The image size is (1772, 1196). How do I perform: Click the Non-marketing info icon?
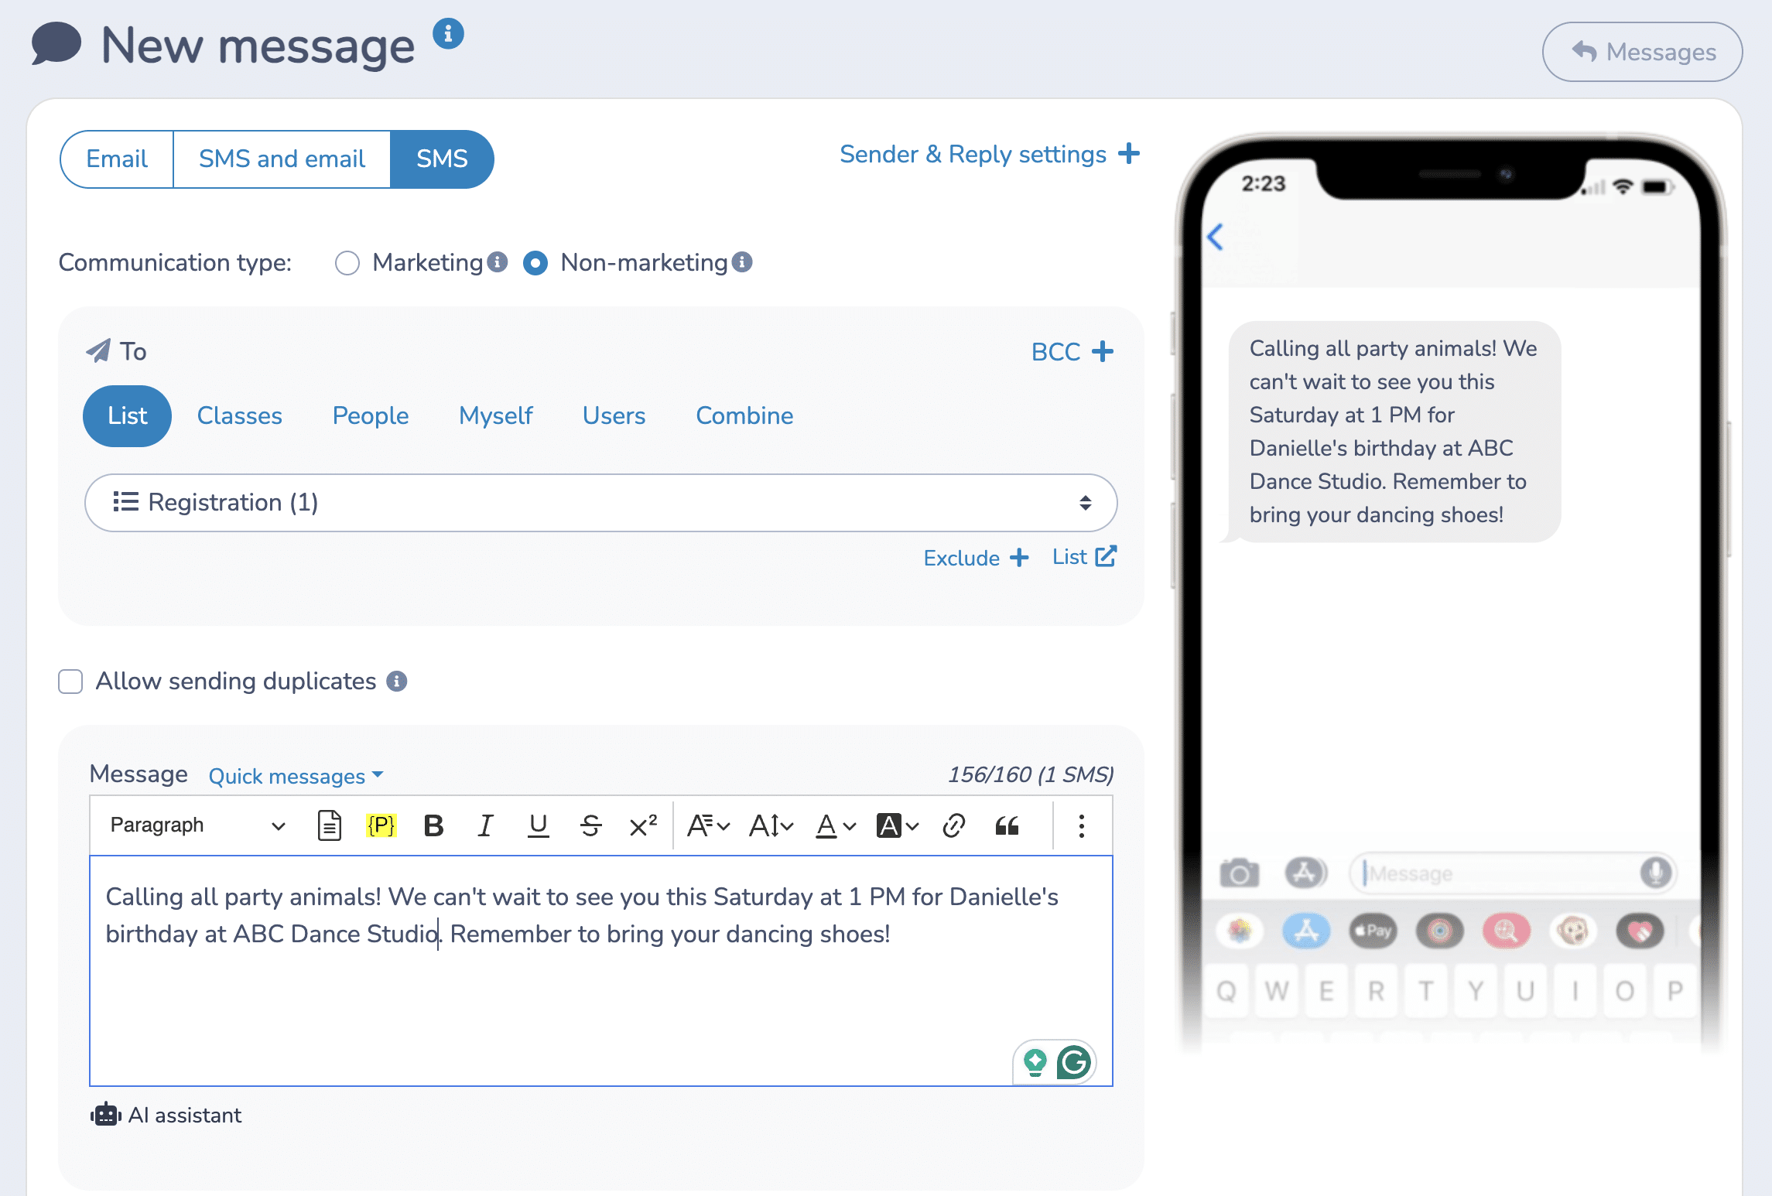[x=742, y=262]
